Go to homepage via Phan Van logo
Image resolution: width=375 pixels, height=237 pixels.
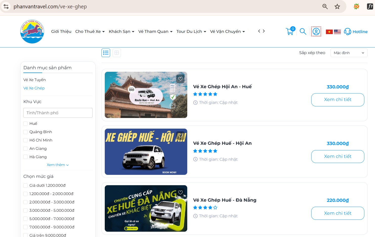pyautogui.click(x=32, y=32)
